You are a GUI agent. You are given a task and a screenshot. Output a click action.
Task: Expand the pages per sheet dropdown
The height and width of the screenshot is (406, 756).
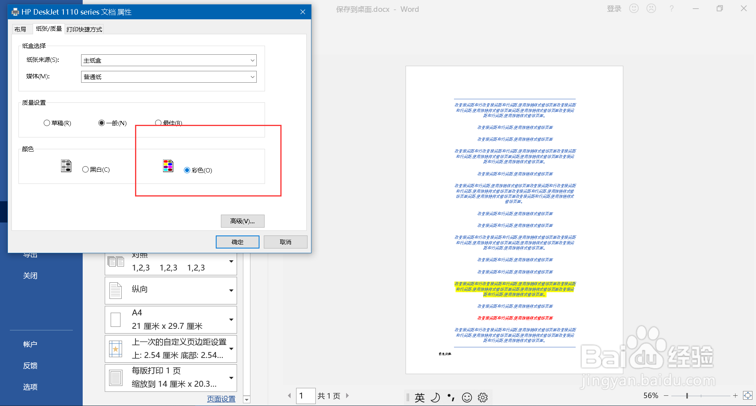tap(232, 378)
